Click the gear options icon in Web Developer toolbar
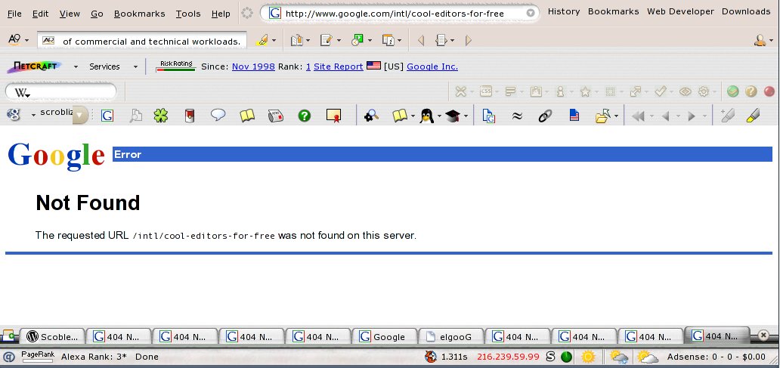Viewport: 780px width, 368px height. pos(704,91)
